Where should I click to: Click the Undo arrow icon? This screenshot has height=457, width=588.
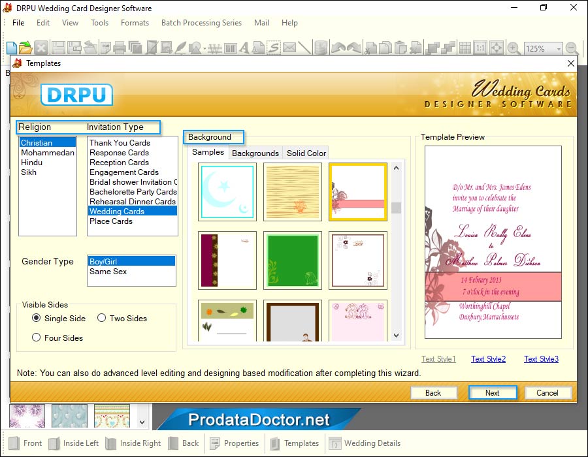338,48
